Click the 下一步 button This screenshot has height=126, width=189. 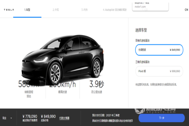(162, 118)
